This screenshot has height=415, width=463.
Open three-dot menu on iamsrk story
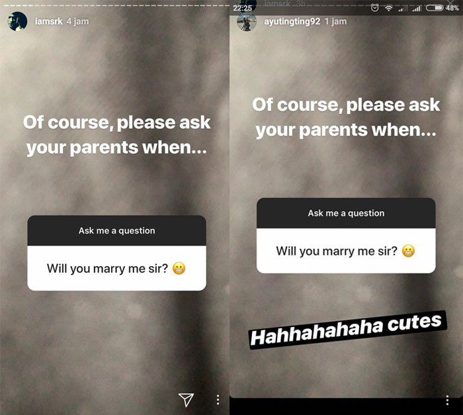(218, 400)
